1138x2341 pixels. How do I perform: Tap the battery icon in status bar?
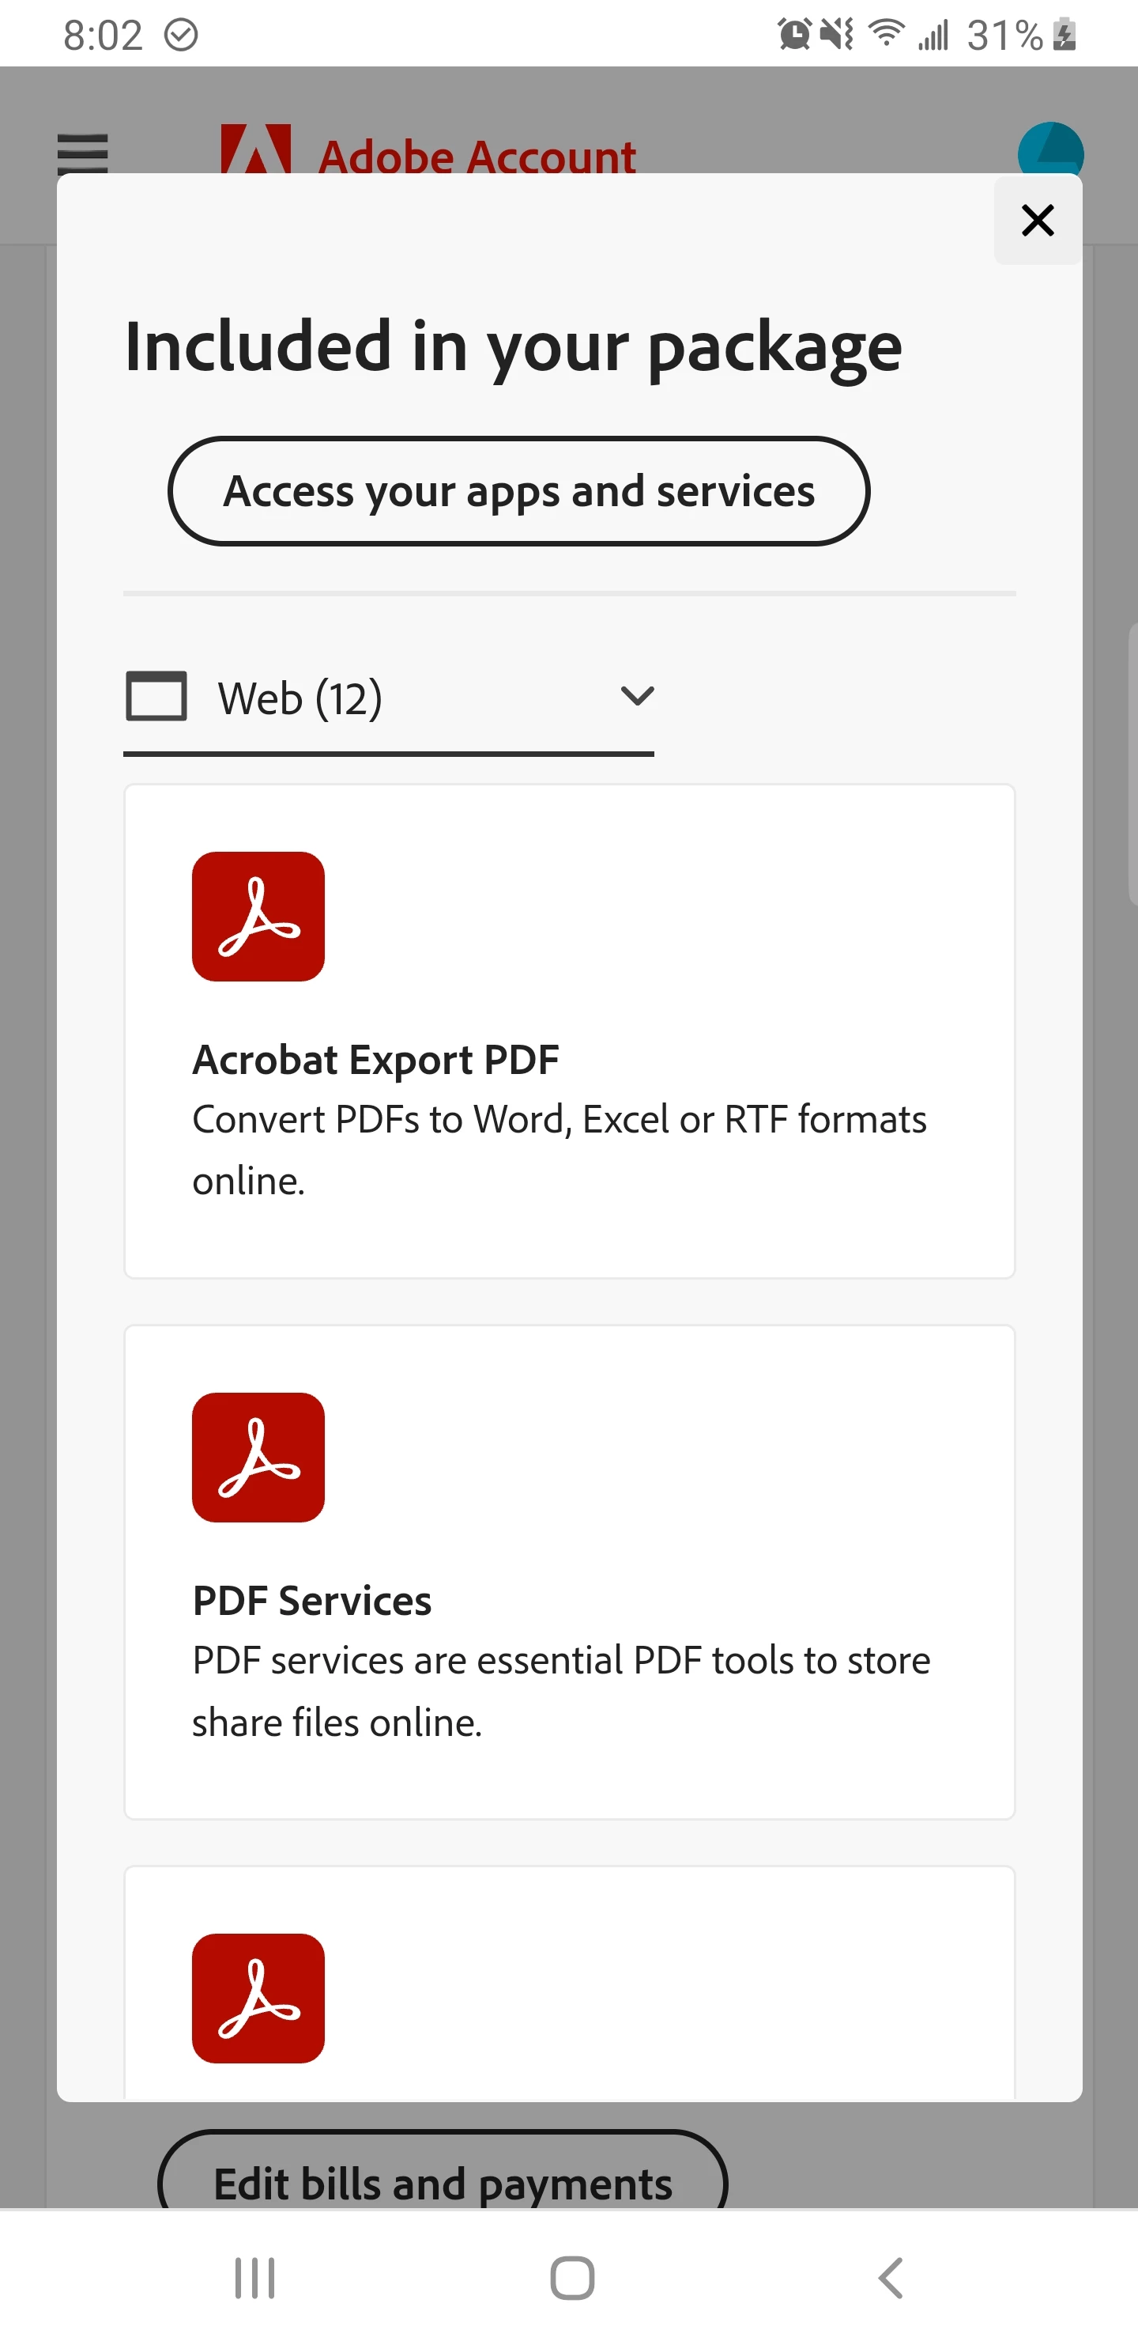tap(1065, 36)
